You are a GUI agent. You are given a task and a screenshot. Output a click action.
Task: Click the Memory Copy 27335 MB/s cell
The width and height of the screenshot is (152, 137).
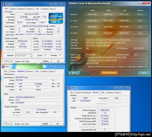pyautogui.click(x=124, y=14)
